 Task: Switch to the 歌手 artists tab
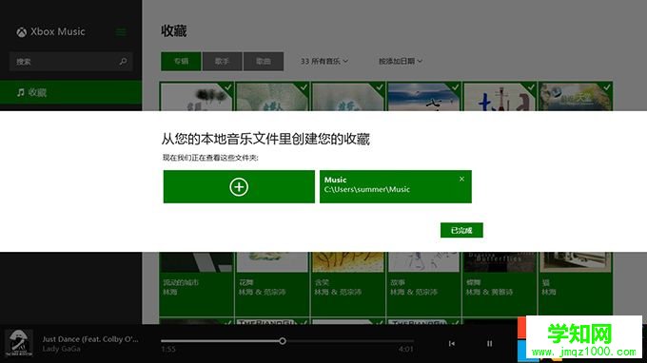222,62
